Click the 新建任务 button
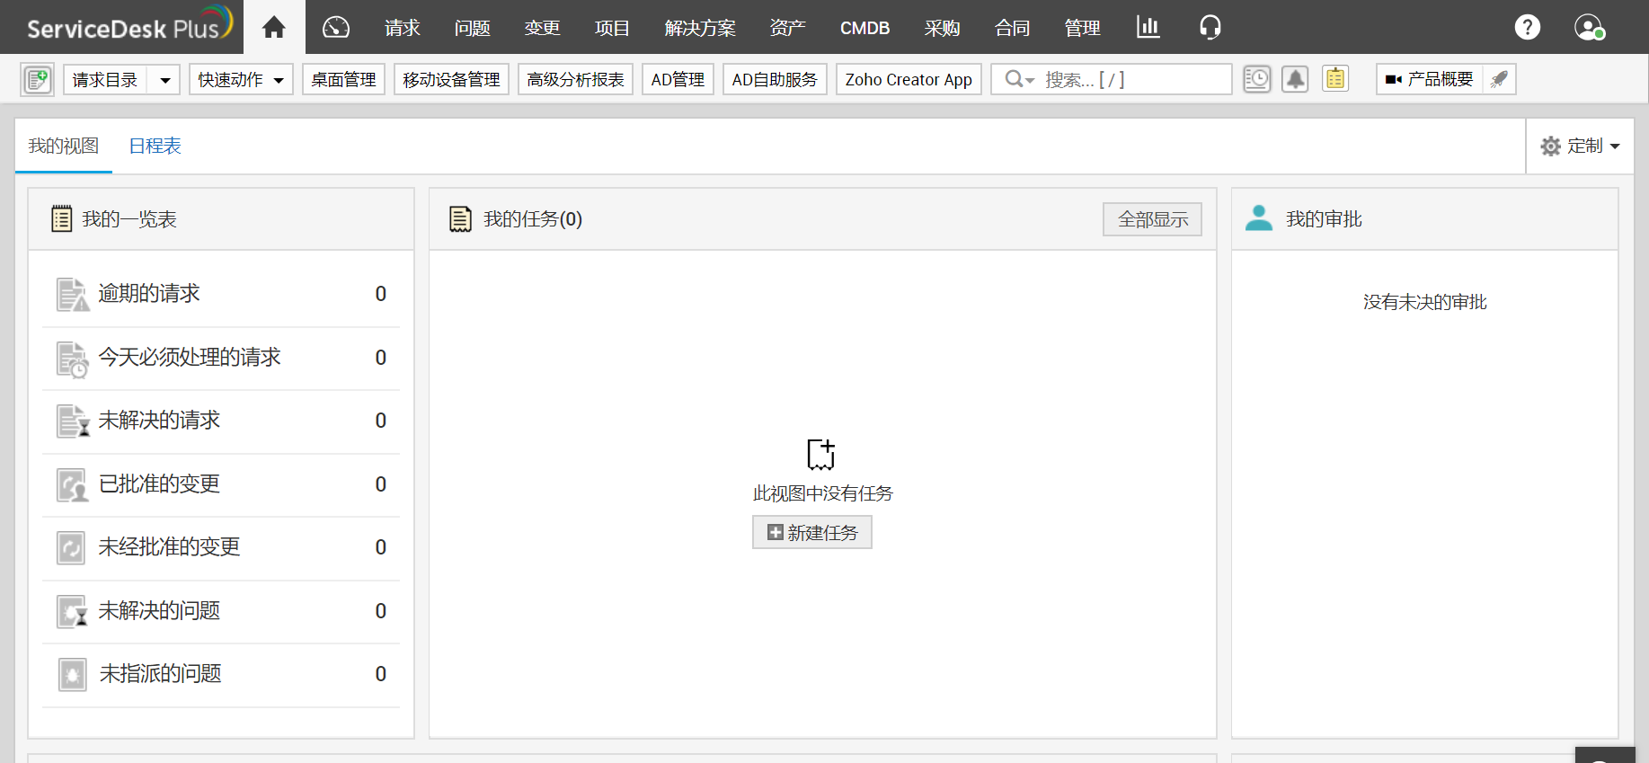 pos(812,532)
